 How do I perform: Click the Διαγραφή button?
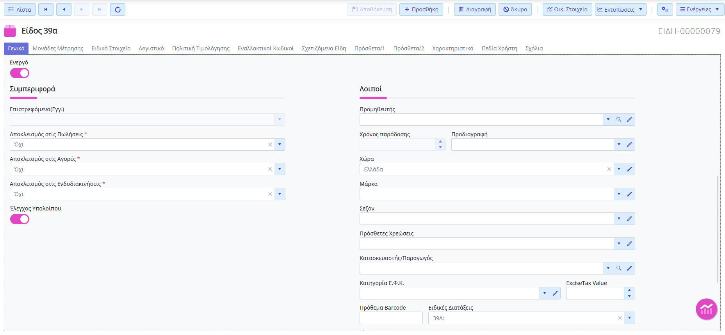(475, 9)
